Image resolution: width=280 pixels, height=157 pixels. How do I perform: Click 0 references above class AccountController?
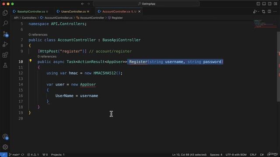(x=38, y=35)
